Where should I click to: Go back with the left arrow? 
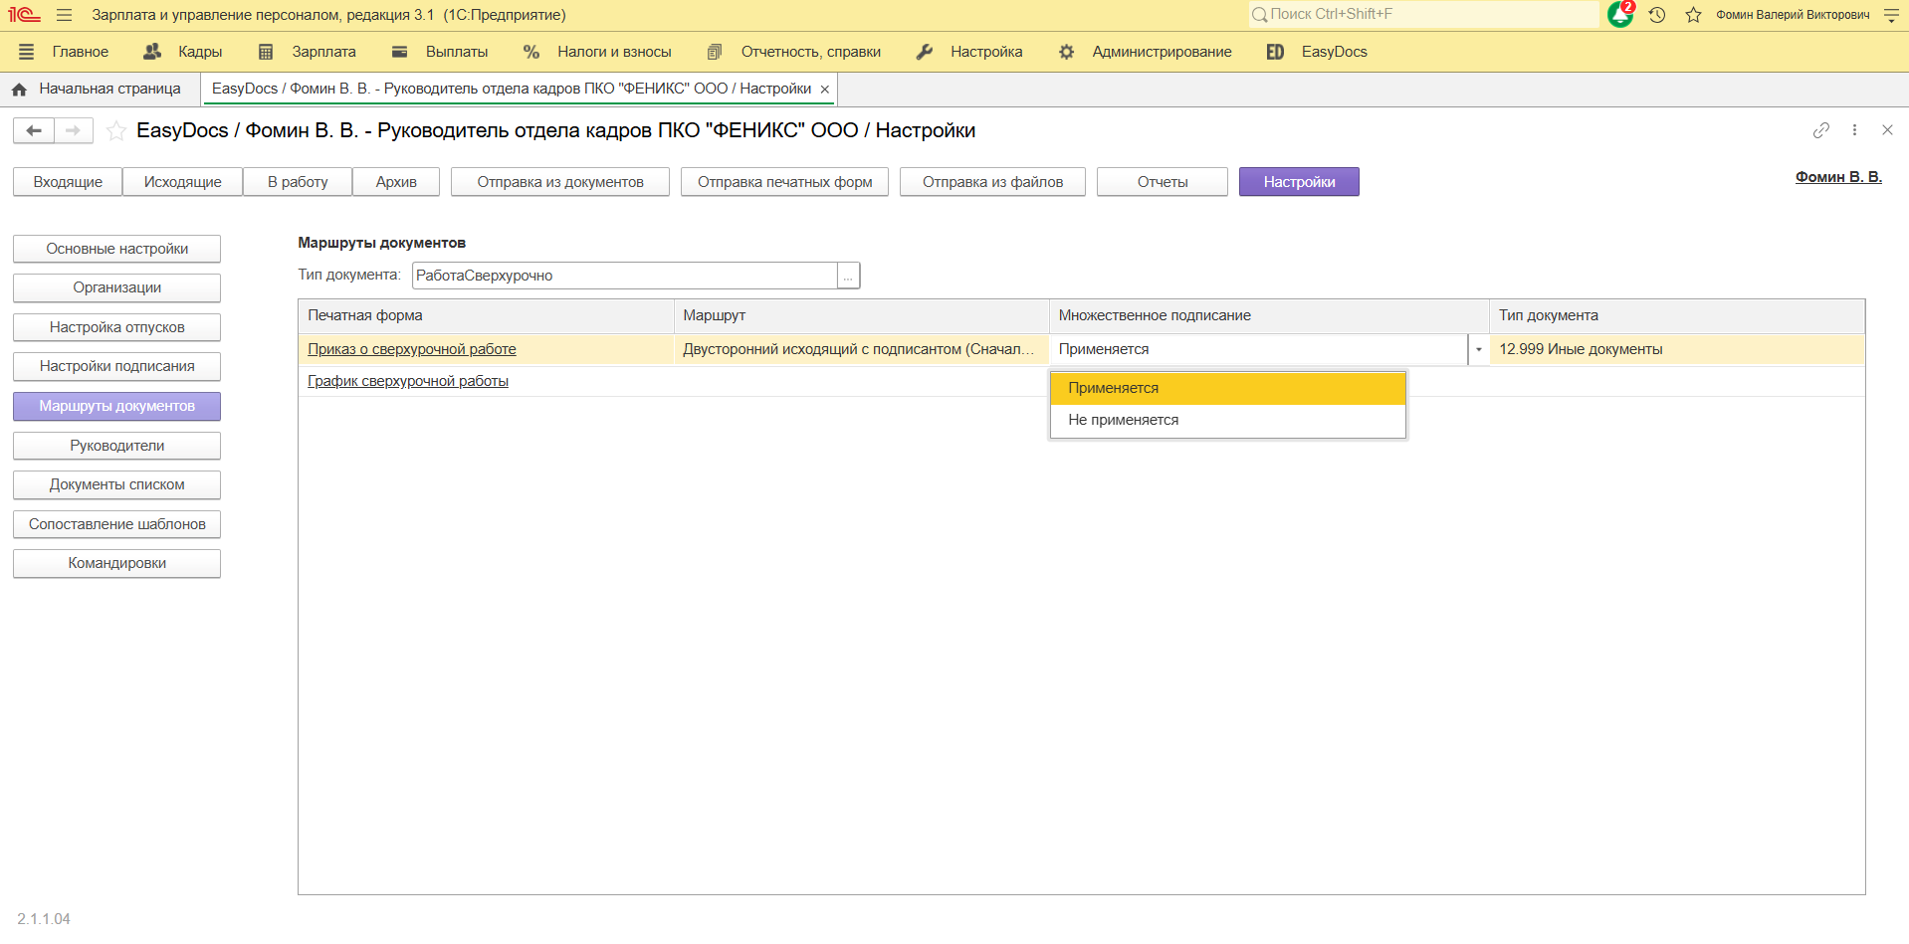click(34, 130)
